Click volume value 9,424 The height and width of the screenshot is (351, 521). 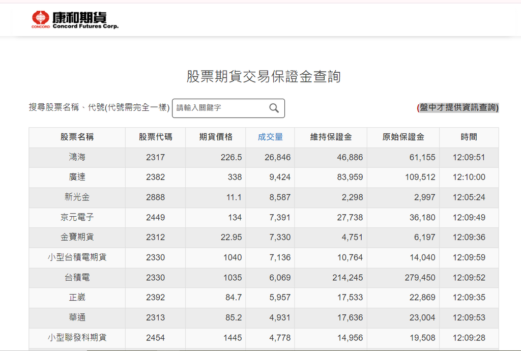point(280,177)
